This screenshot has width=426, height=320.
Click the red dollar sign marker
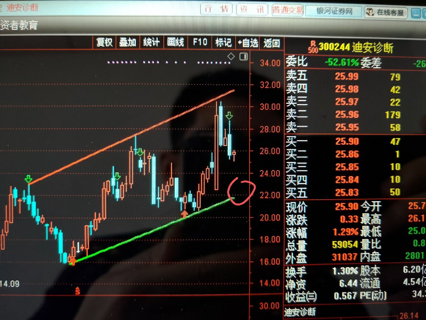(x=78, y=291)
